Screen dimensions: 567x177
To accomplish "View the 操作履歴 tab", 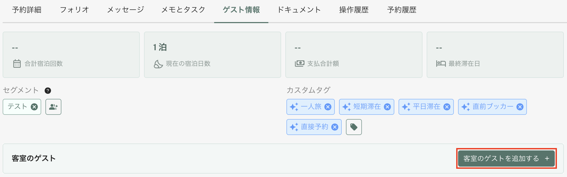I will pyautogui.click(x=354, y=10).
